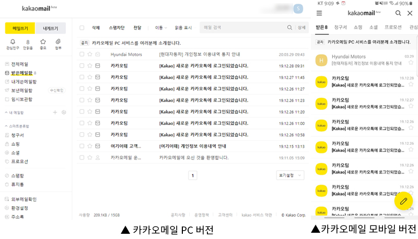
Task: Check the 19.12.26 11:00 카카오팀 mail checkbox
Action: (x=82, y=123)
